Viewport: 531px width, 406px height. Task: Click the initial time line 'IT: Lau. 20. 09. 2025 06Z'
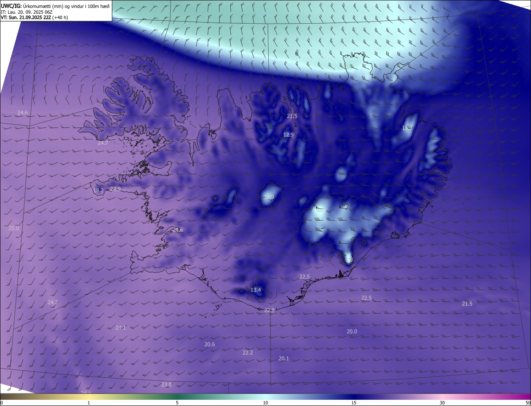(27, 12)
